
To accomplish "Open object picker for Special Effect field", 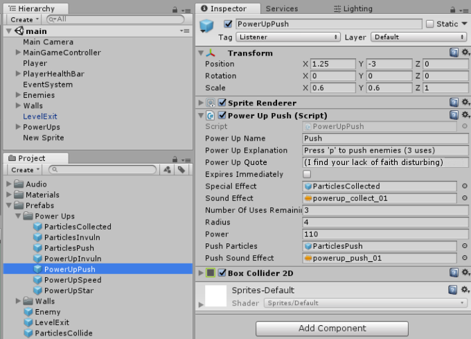I will pyautogui.click(x=465, y=186).
